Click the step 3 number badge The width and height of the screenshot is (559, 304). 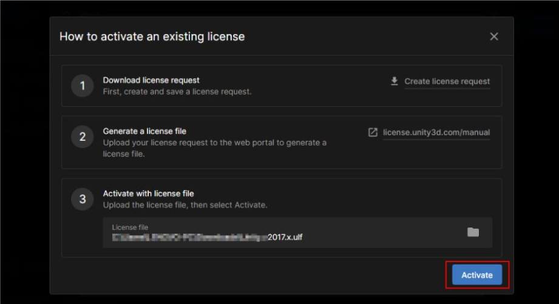pyautogui.click(x=82, y=199)
